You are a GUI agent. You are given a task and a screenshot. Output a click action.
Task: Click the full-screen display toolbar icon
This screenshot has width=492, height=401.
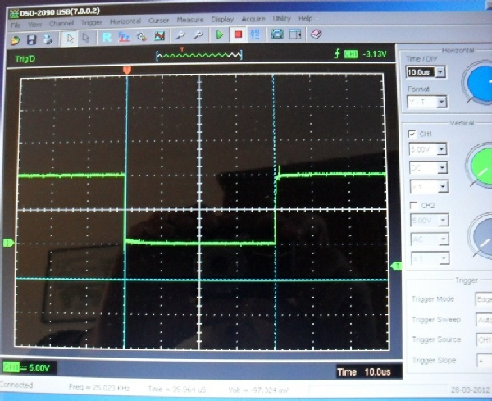tap(277, 34)
